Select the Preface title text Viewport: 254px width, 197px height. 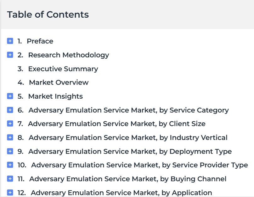[x=40, y=41]
